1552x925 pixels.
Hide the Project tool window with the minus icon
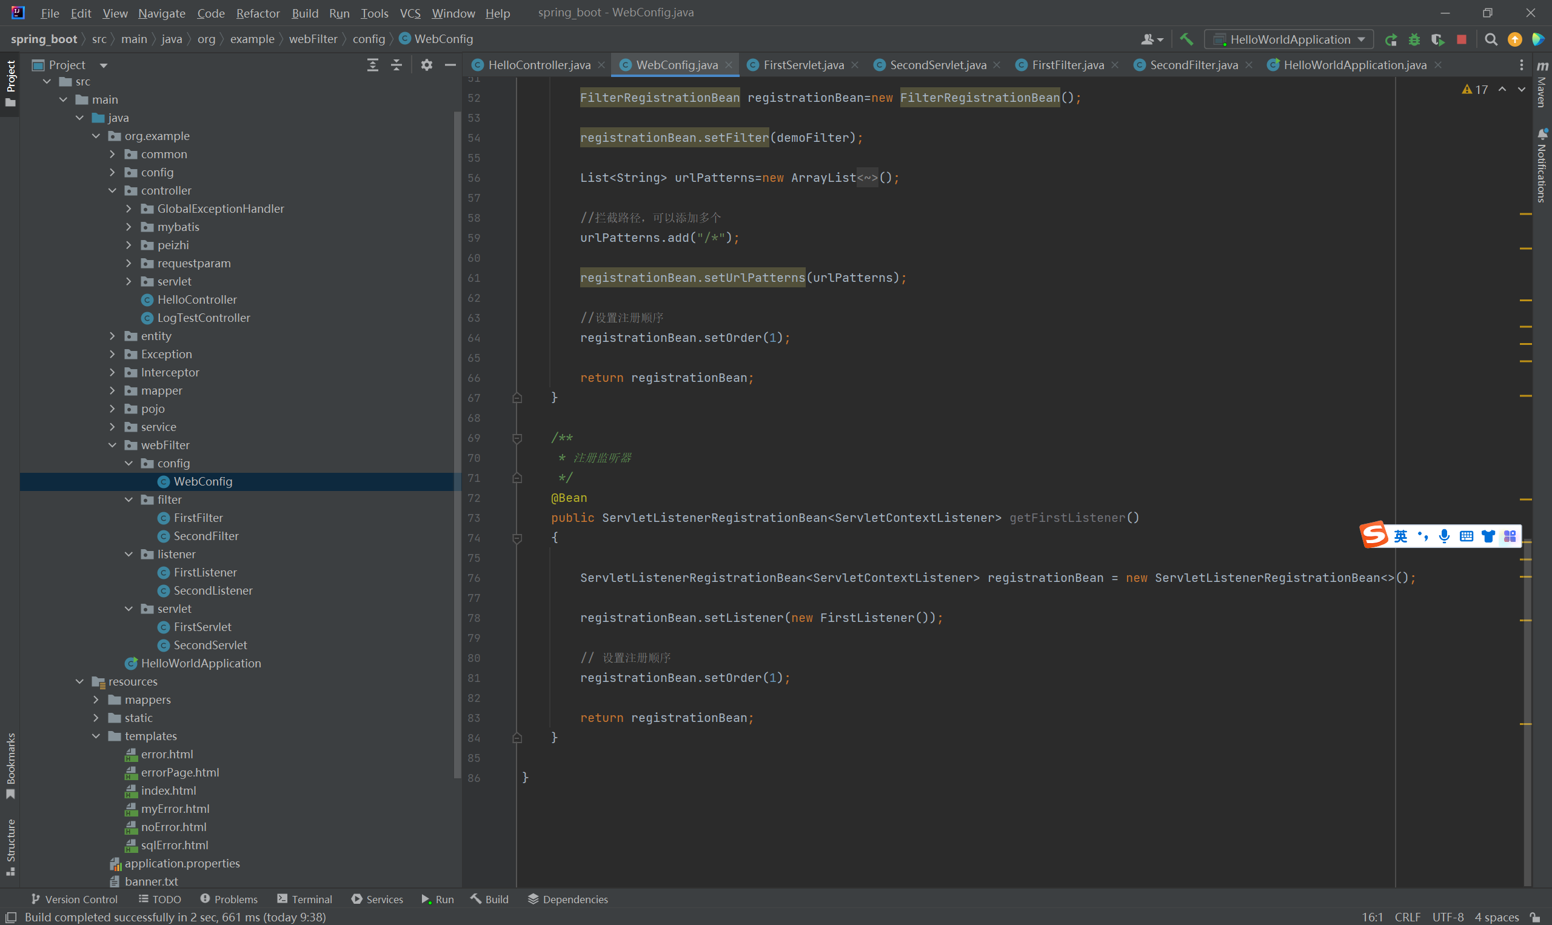click(x=451, y=65)
